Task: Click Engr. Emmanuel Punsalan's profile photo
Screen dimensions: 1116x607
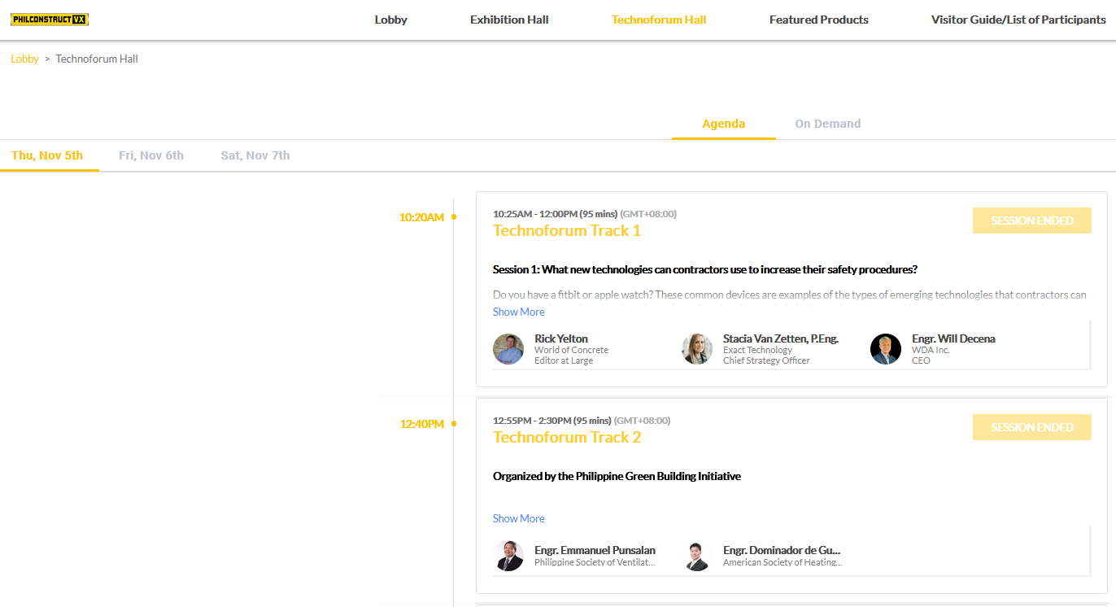Action: click(x=508, y=556)
